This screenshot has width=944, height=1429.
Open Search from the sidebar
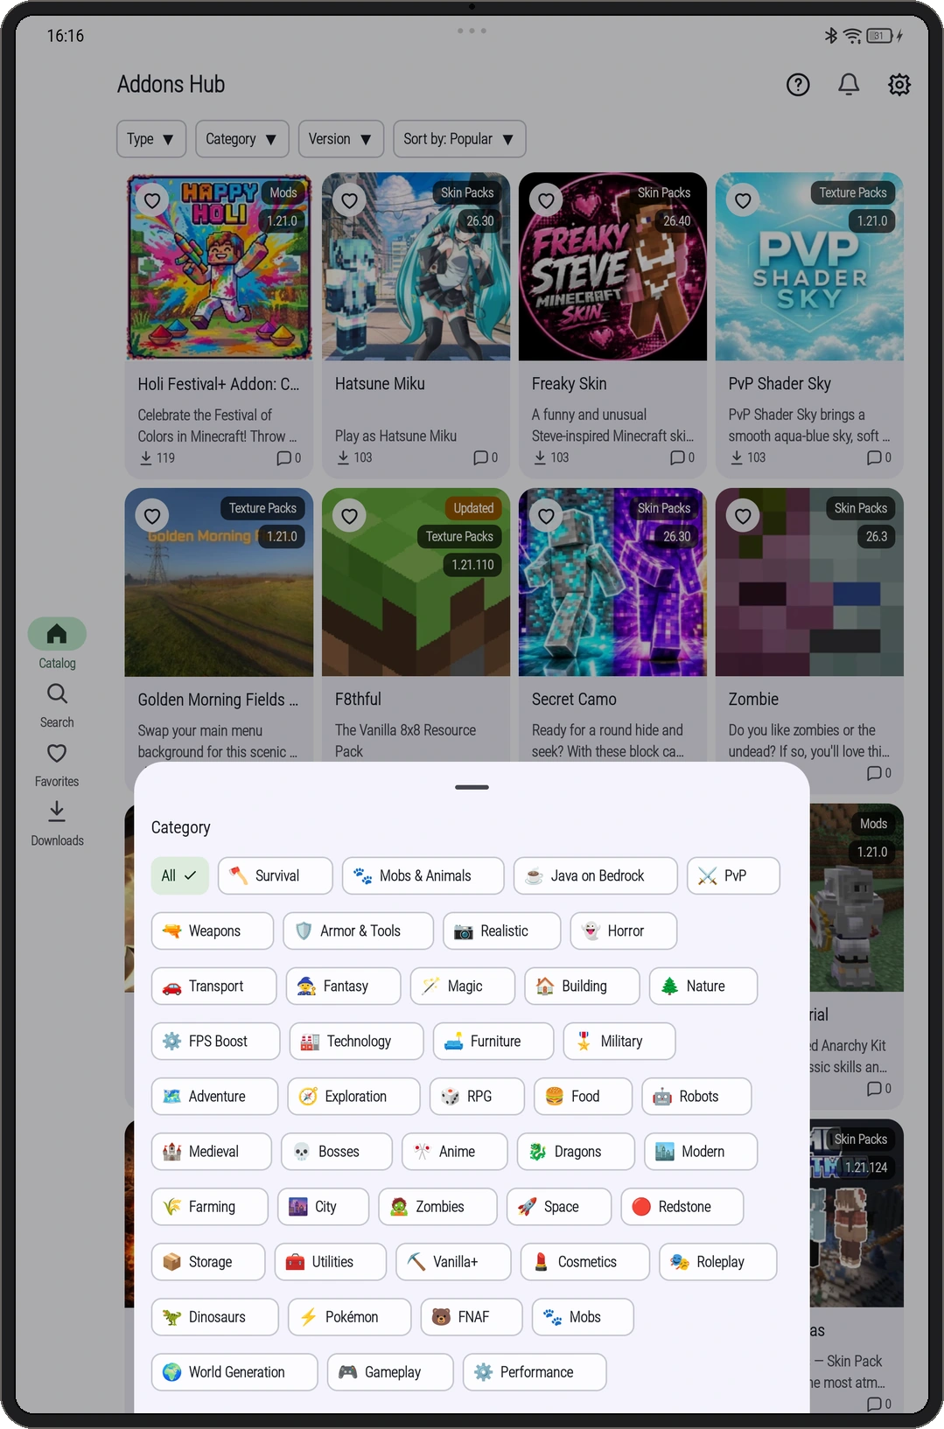(x=57, y=705)
